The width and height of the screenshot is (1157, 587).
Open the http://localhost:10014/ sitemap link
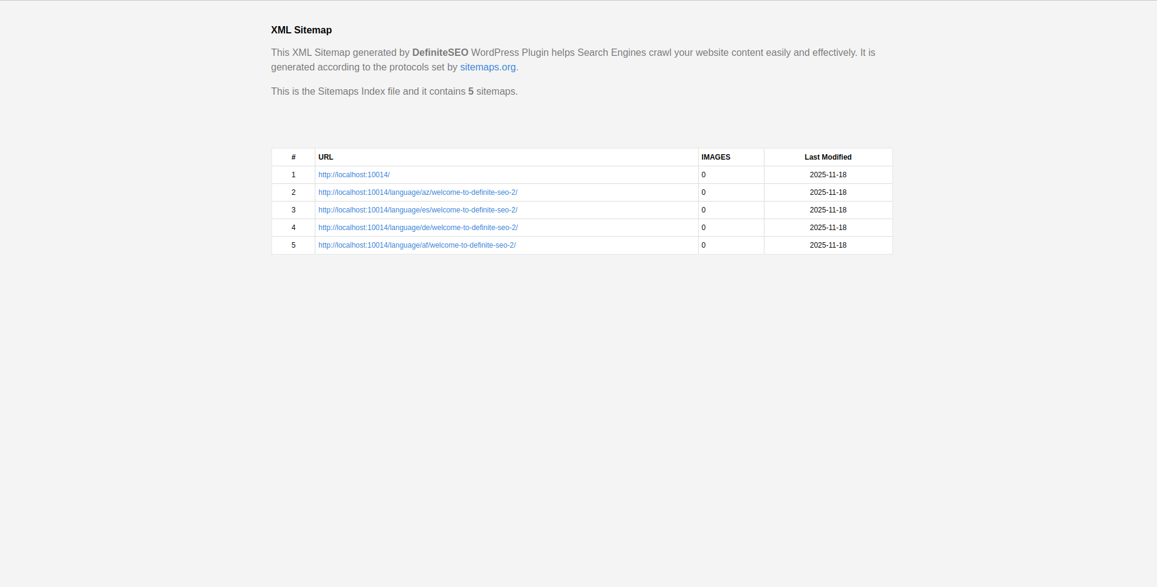(354, 175)
